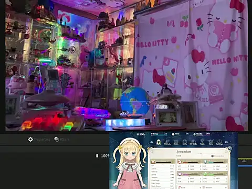Click the right arrow beside the Settings tab
Image resolution: width=252 pixels, height=189 pixels.
pyautogui.click(x=227, y=142)
